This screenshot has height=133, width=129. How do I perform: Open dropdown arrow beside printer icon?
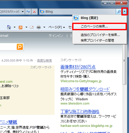44,27
